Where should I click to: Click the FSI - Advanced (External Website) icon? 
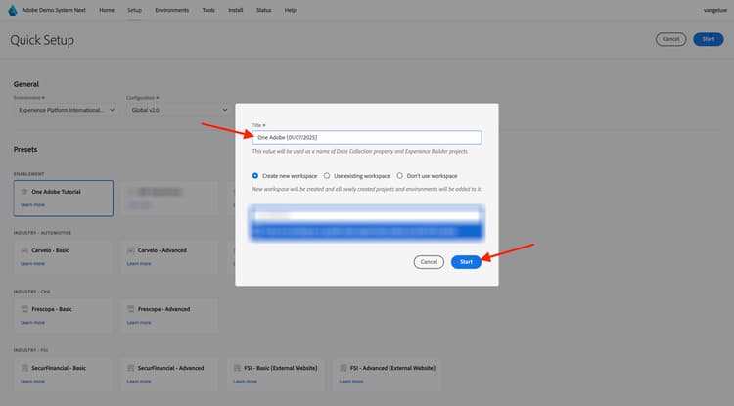tap(344, 368)
